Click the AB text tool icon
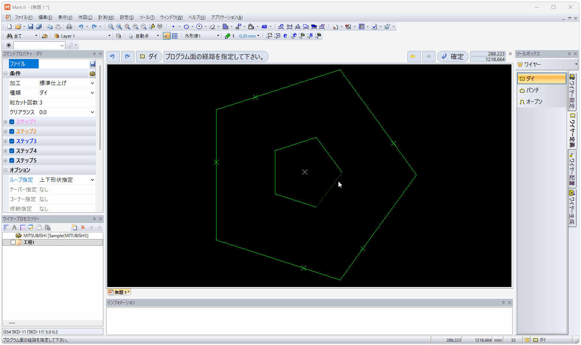Screen dimensions: 581x345 coord(264,26)
